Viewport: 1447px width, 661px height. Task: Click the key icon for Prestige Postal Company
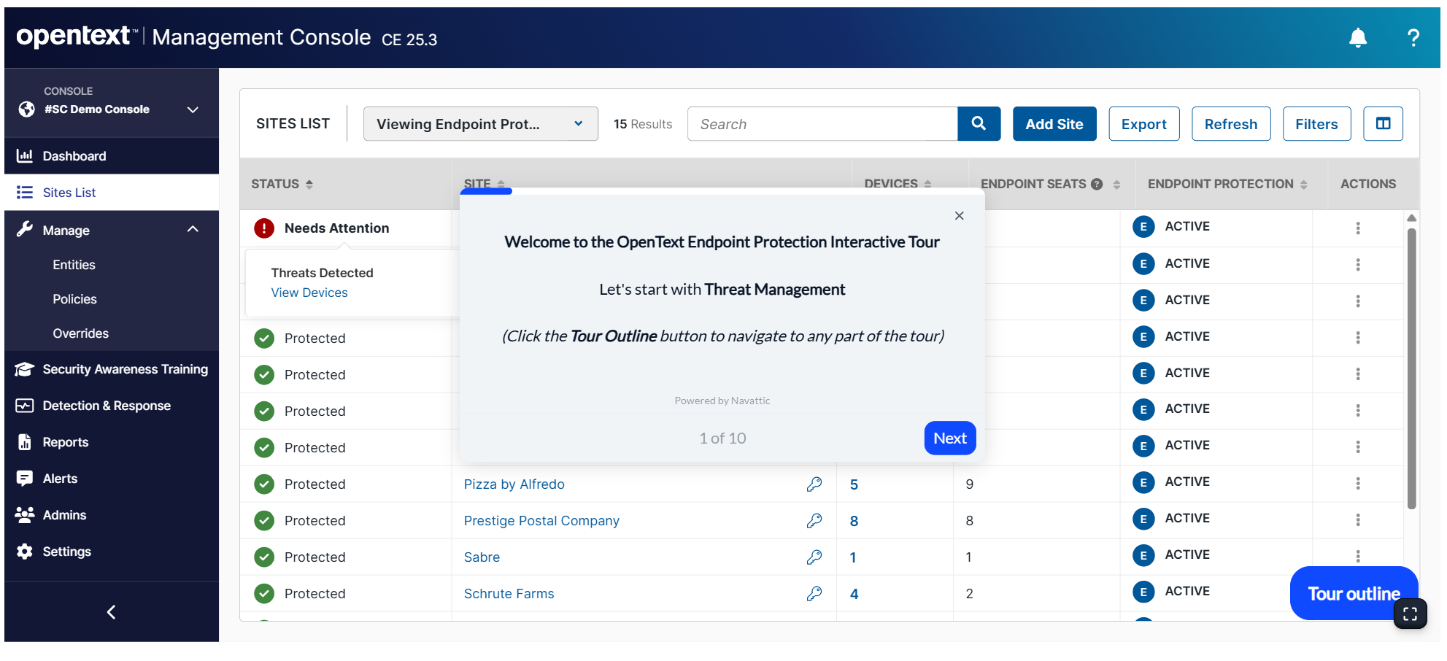pyautogui.click(x=814, y=521)
